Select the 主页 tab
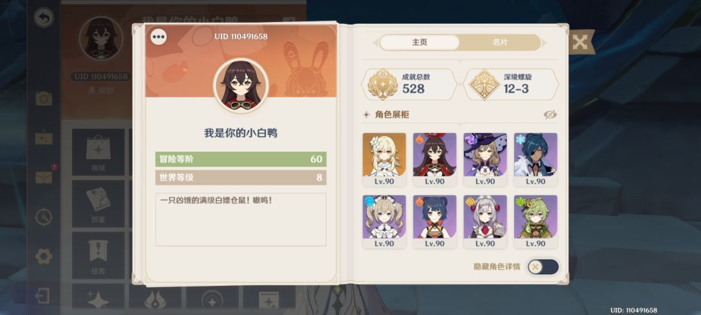The image size is (701, 315). (419, 42)
